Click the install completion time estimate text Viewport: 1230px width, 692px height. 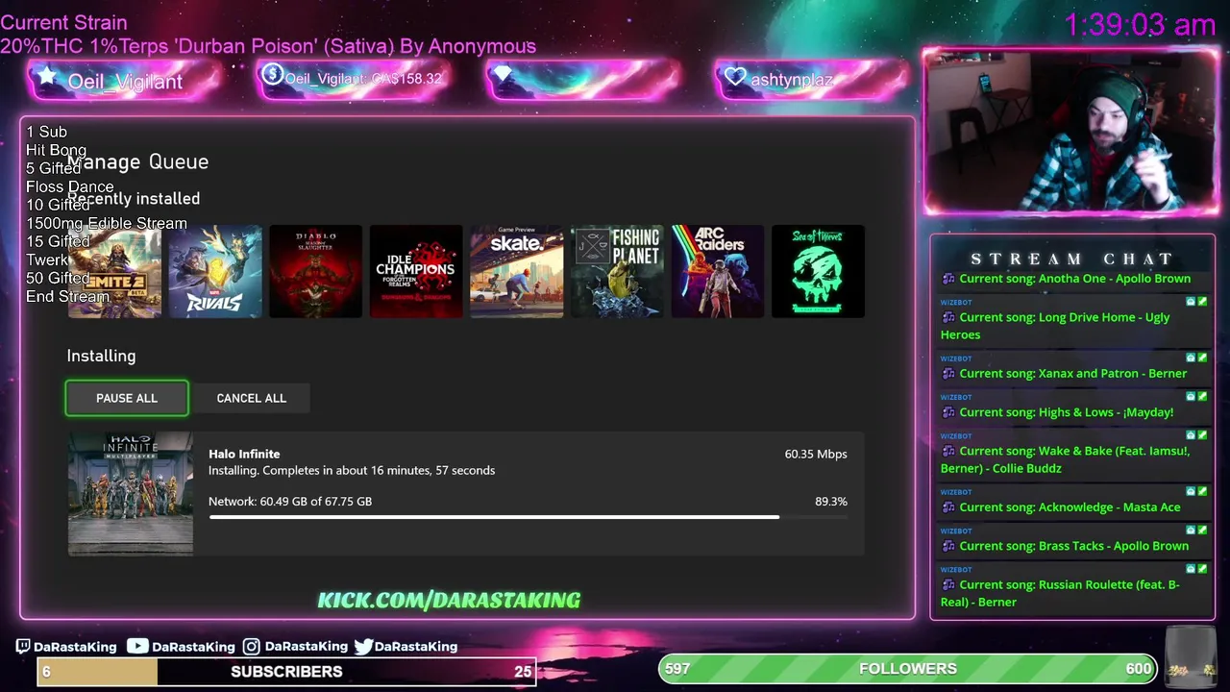(352, 470)
